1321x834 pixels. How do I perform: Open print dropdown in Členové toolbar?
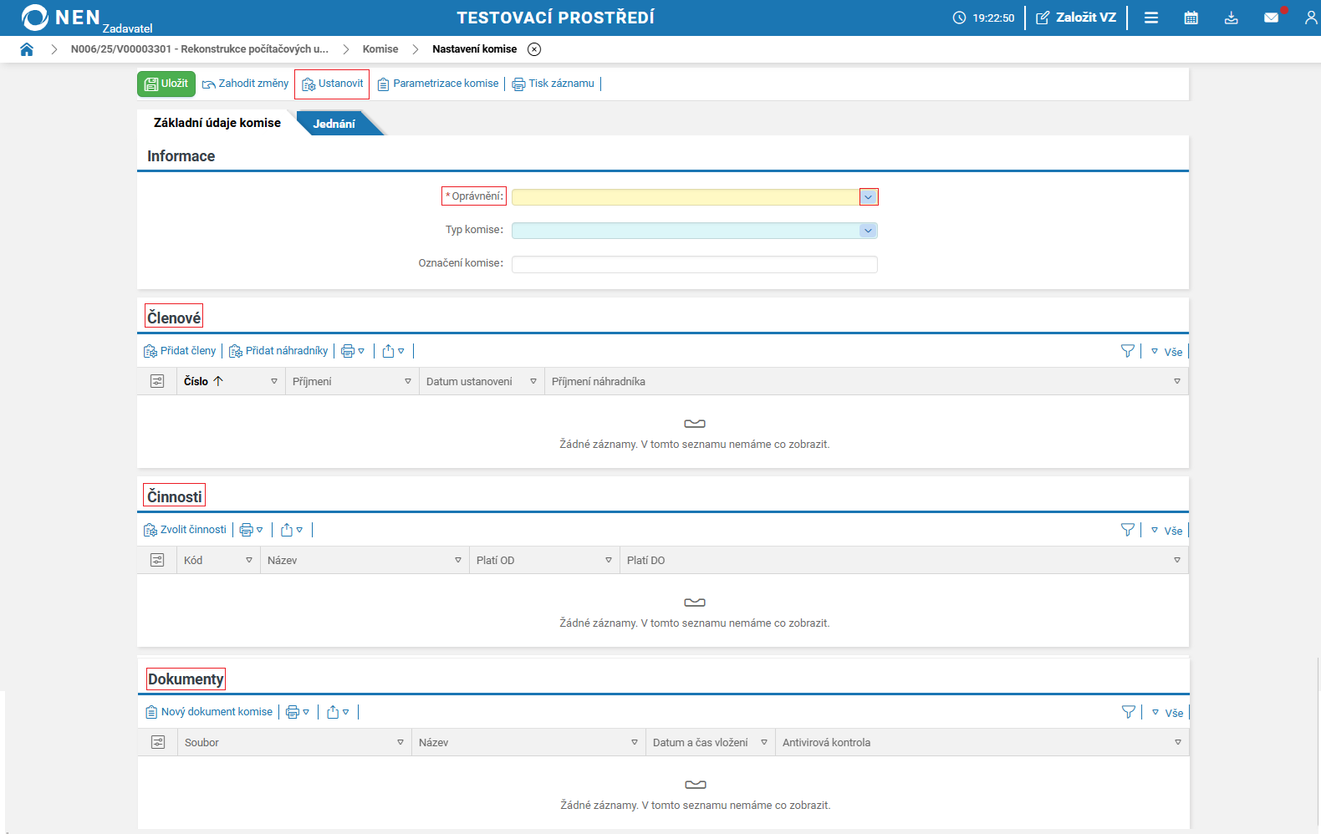coord(352,351)
